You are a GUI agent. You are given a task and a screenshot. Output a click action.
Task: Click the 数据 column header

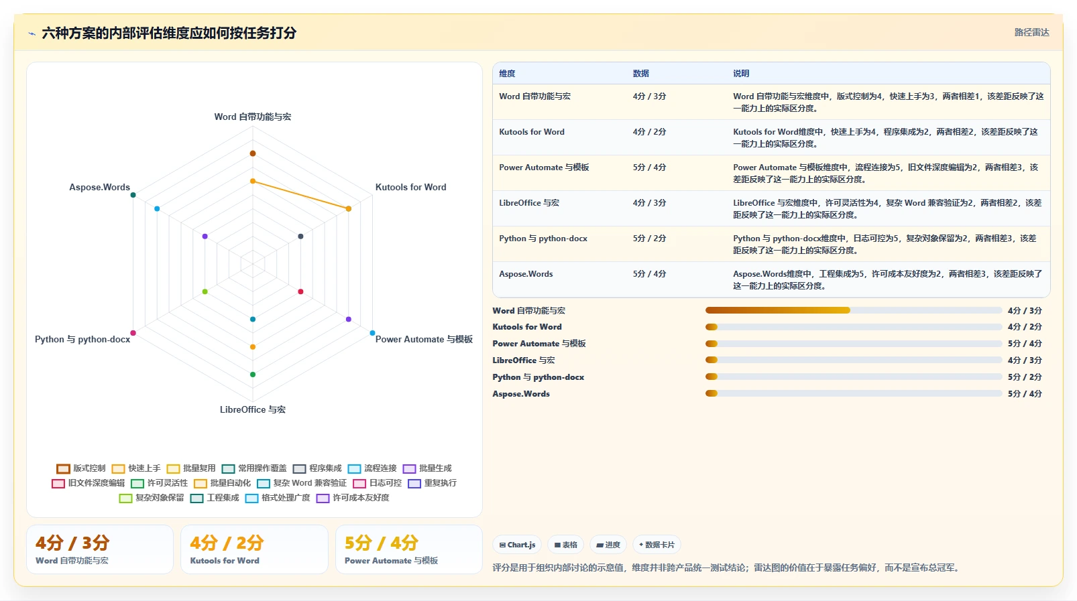pos(641,74)
